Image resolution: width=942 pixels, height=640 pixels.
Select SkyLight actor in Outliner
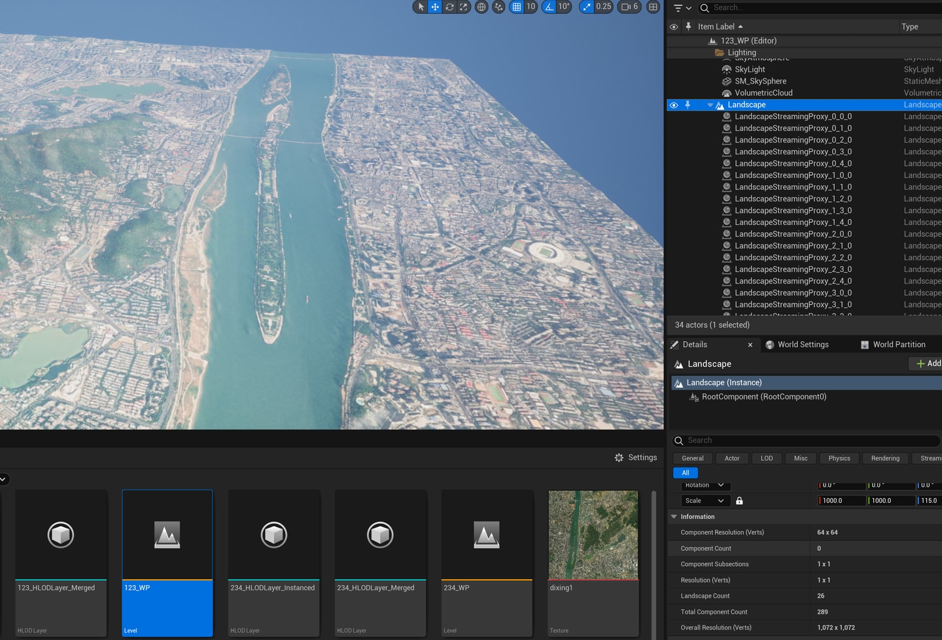pyautogui.click(x=750, y=69)
